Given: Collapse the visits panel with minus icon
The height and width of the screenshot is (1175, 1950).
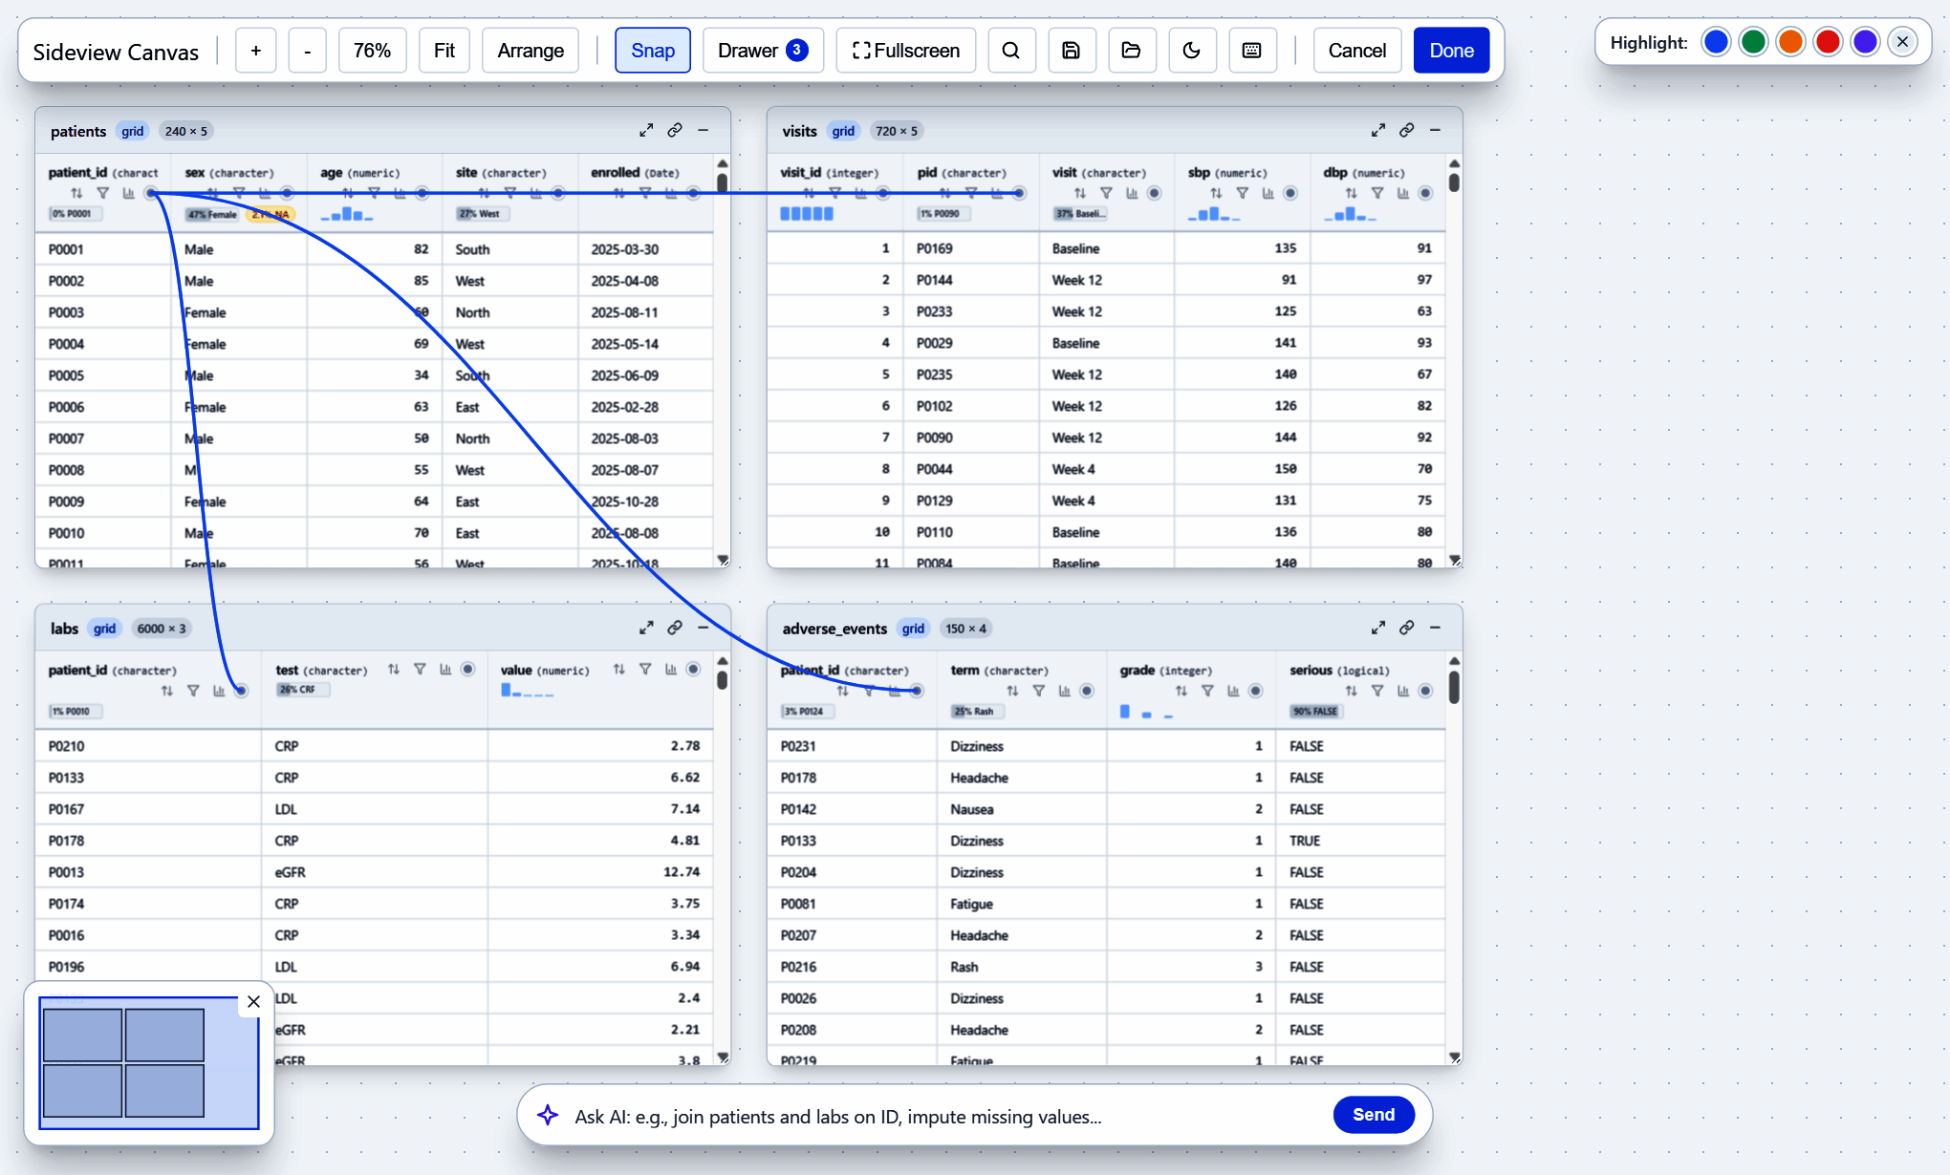Looking at the screenshot, I should pyautogui.click(x=1435, y=130).
